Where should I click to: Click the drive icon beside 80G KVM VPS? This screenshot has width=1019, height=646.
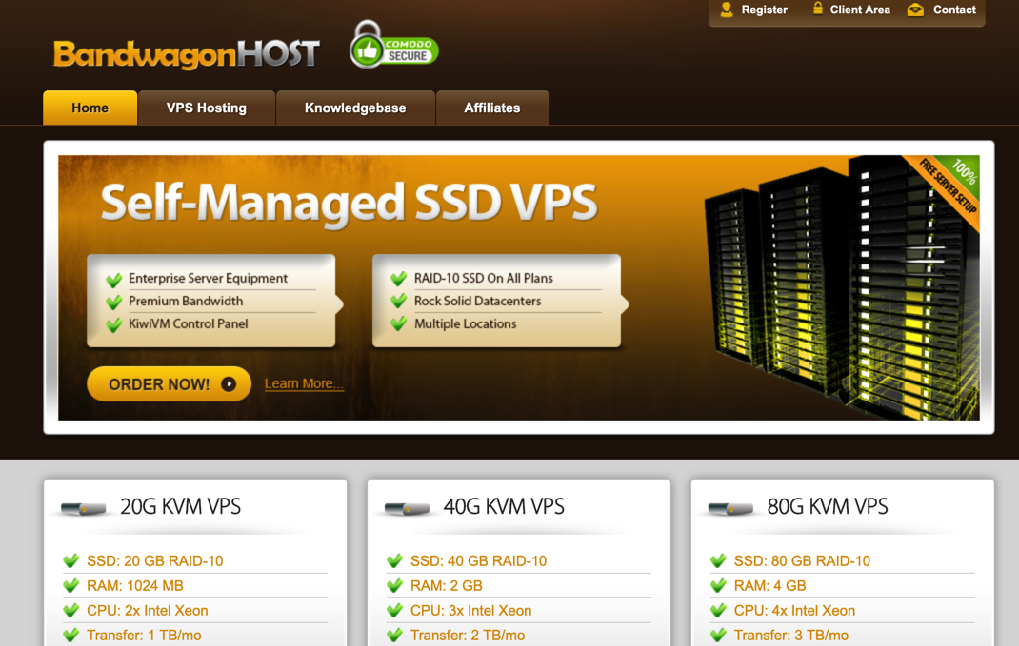[x=730, y=508]
